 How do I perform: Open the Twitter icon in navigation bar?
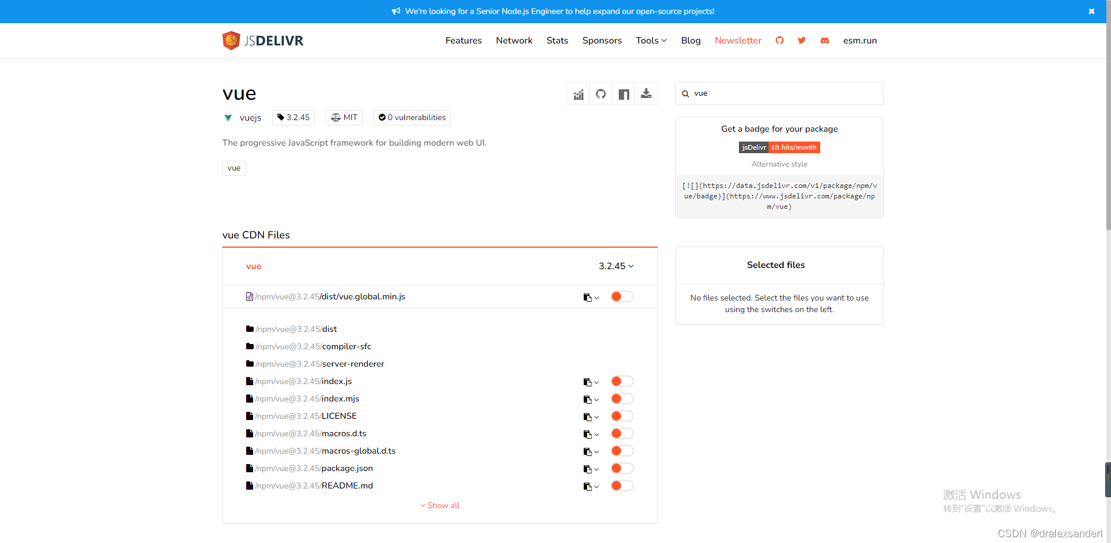point(802,41)
